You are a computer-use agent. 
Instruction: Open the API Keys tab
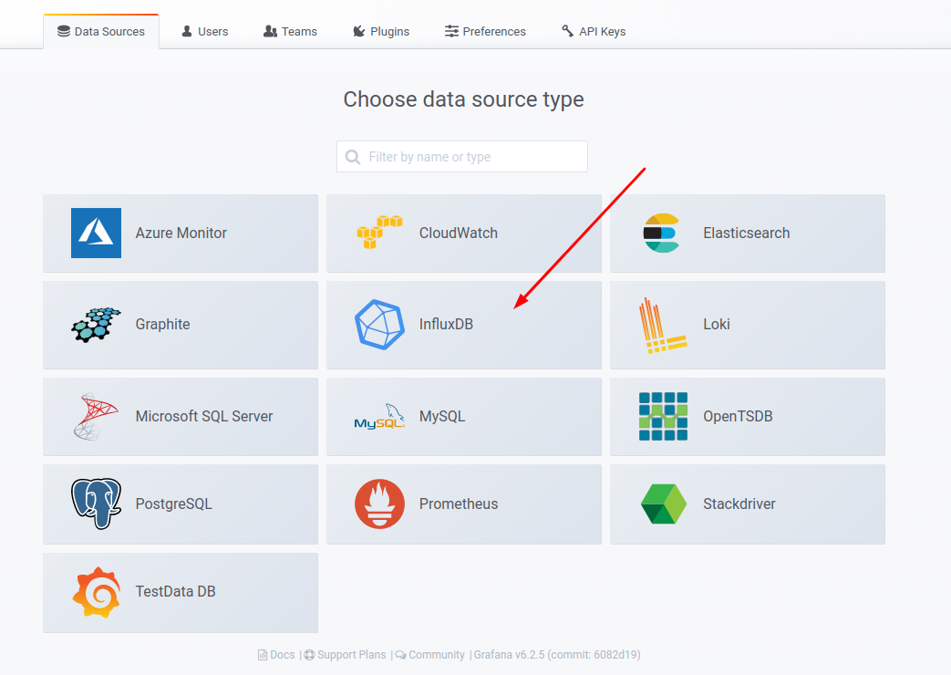[x=594, y=32]
